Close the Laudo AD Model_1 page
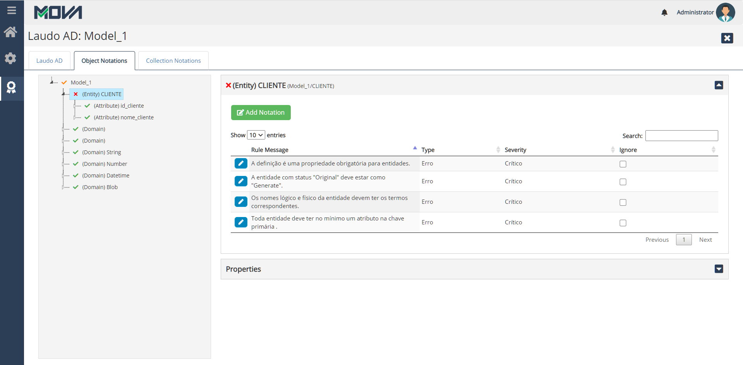The image size is (743, 365). [727, 38]
